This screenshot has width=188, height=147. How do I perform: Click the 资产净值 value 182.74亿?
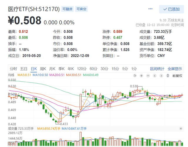click(x=164, y=50)
